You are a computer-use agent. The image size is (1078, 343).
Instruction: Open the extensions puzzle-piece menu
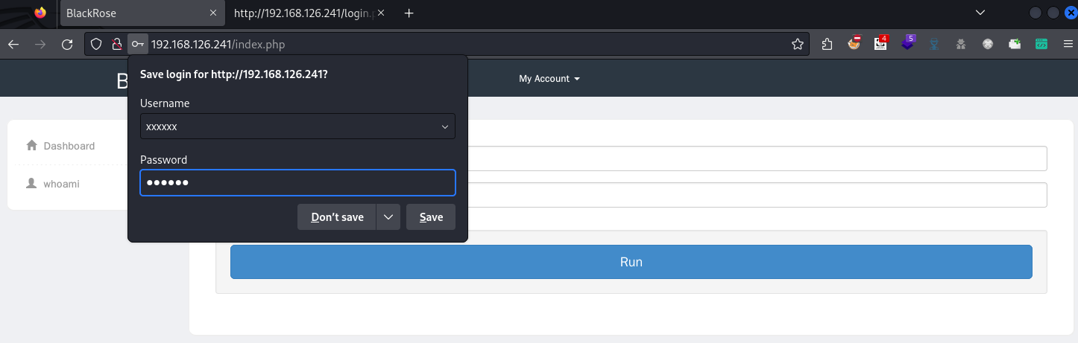point(827,45)
